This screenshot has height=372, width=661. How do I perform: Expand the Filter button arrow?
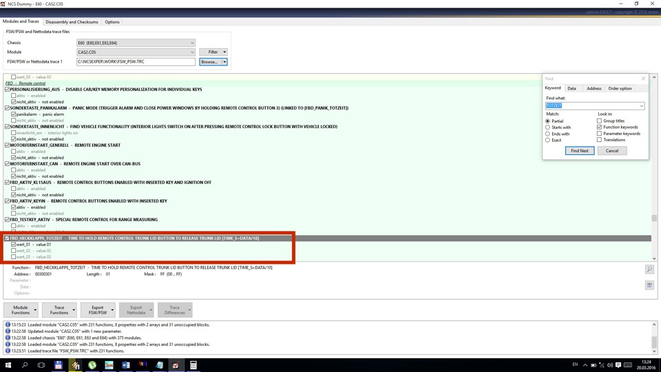pos(224,52)
